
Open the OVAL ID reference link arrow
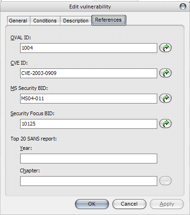point(165,48)
